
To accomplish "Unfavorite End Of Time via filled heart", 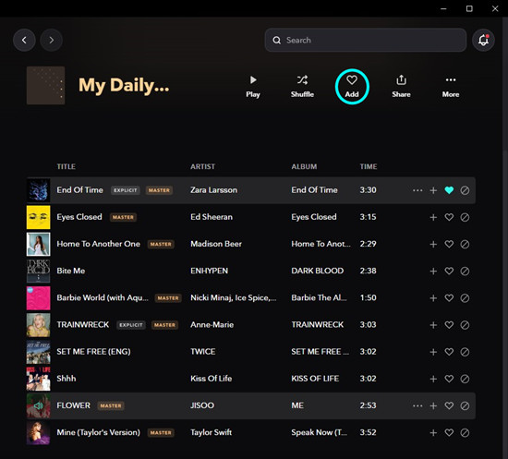I will [x=449, y=190].
